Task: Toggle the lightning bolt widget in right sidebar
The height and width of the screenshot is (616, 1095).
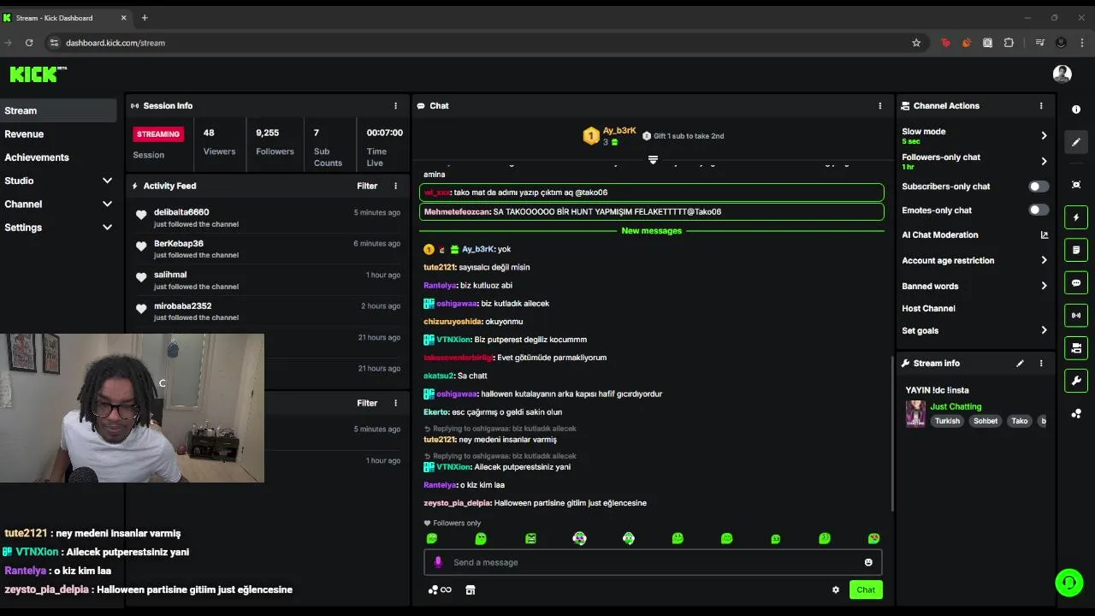Action: pyautogui.click(x=1076, y=217)
